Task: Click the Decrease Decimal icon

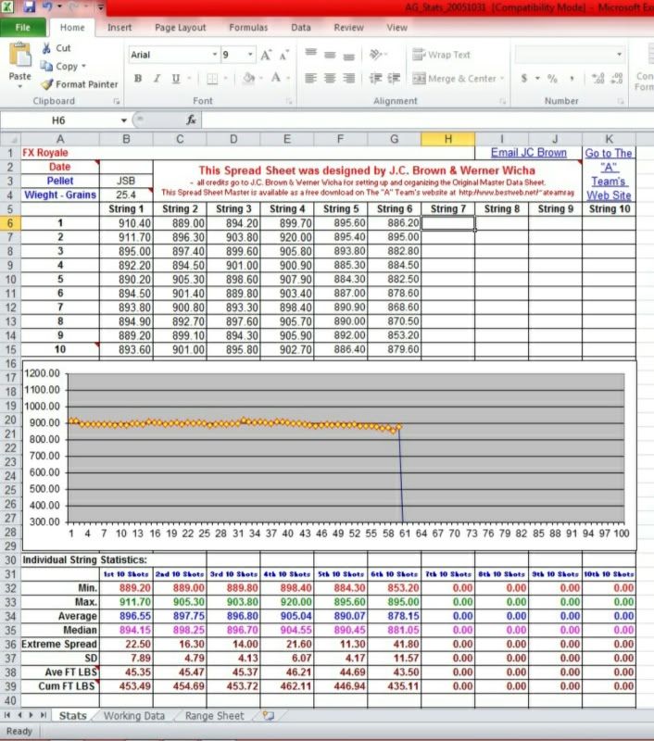Action: pos(617,79)
